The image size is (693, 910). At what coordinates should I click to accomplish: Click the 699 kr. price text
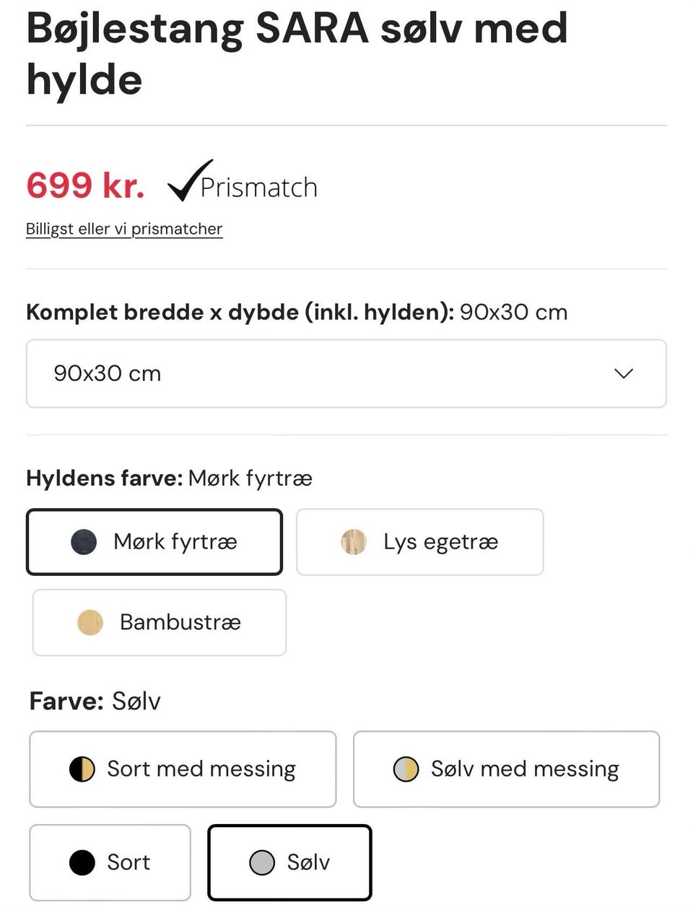(x=85, y=185)
